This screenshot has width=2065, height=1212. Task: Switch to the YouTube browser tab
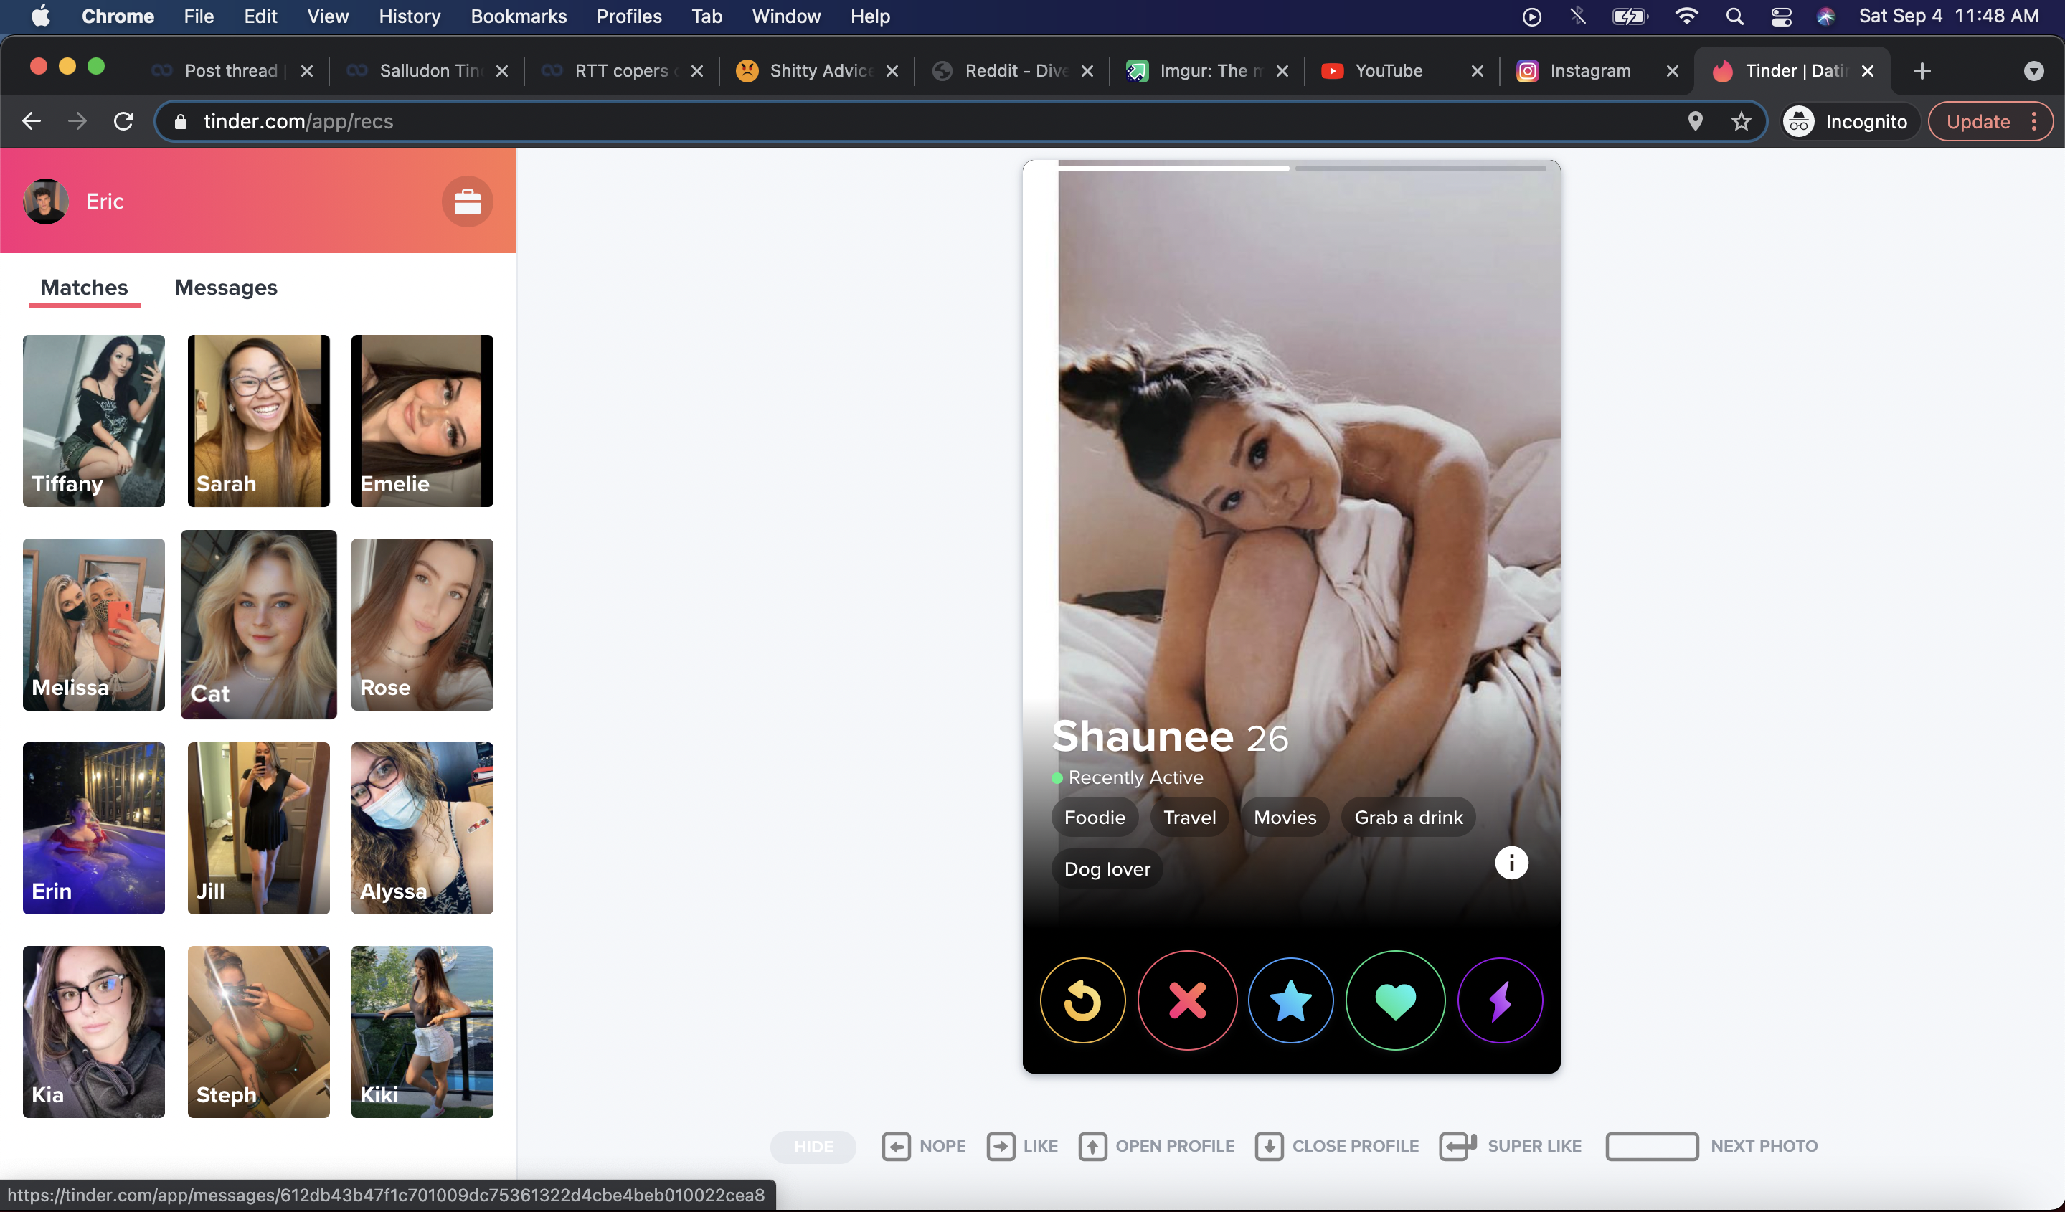pos(1388,71)
